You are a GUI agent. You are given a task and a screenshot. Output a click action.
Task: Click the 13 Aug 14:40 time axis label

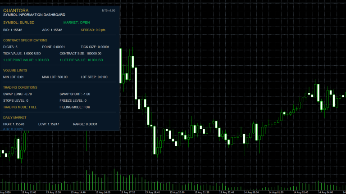point(78,193)
